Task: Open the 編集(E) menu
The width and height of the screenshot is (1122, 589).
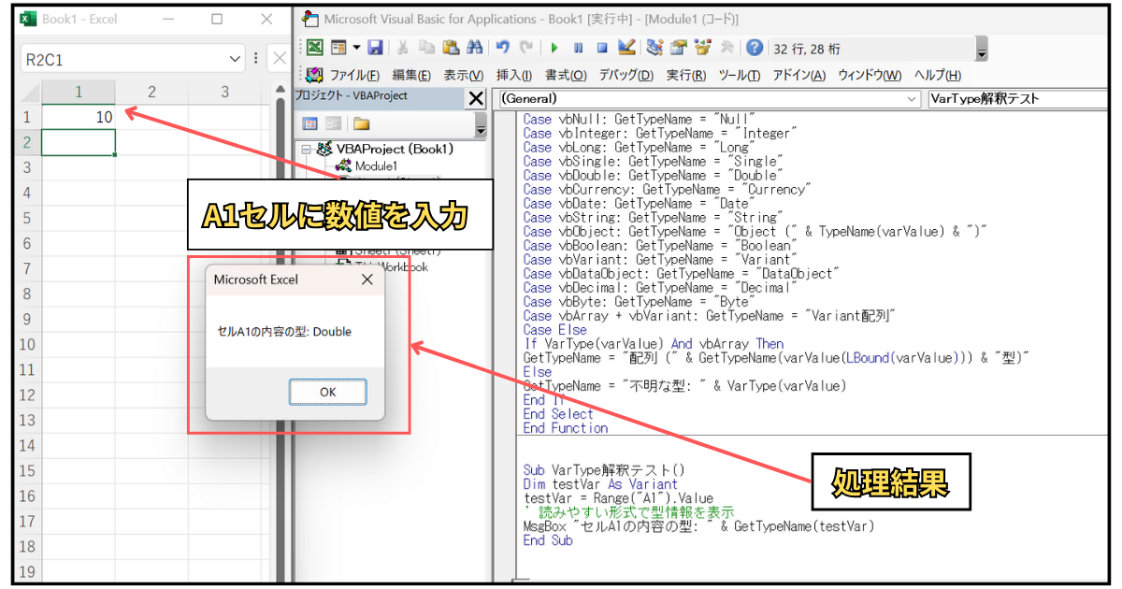Action: (x=411, y=76)
